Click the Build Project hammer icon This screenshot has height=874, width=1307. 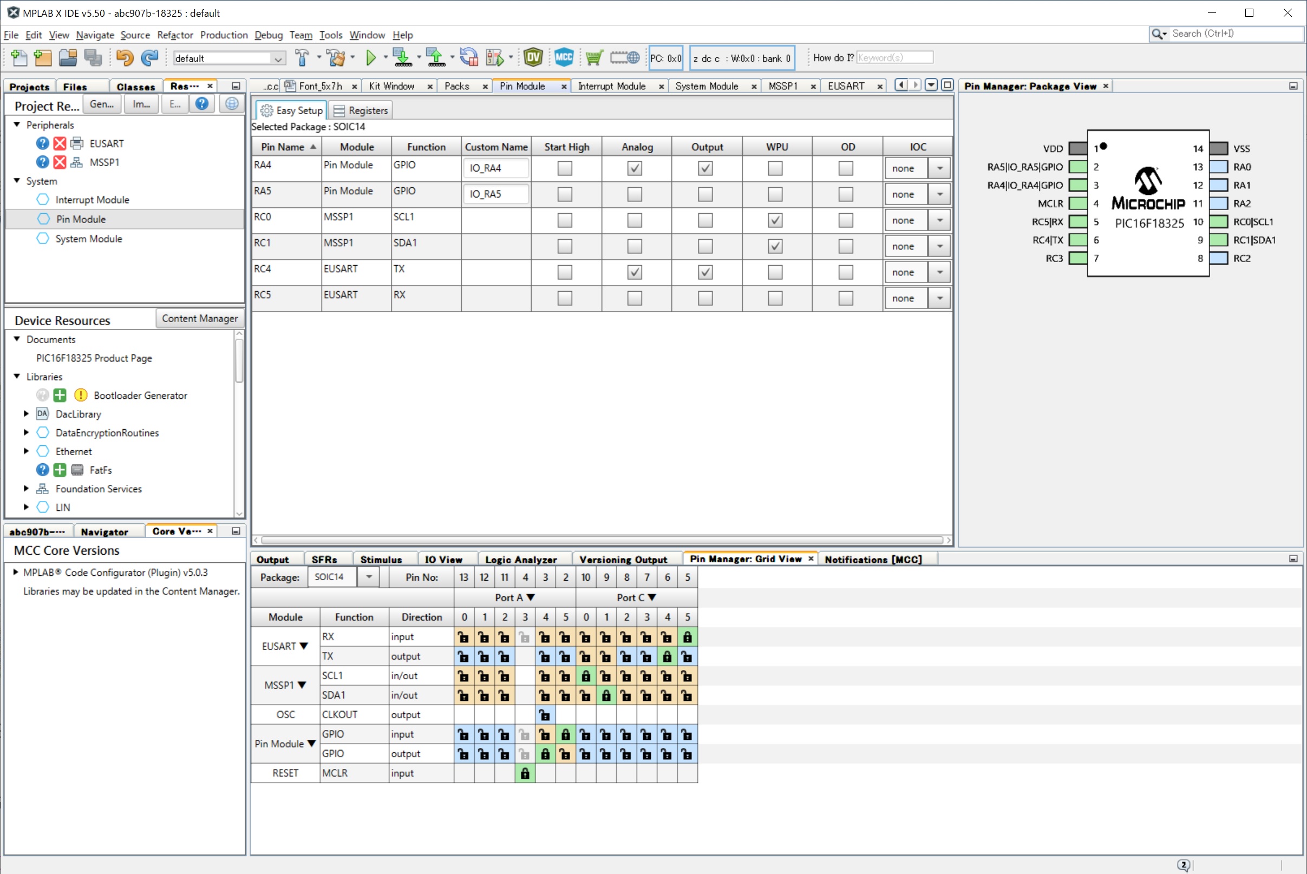tap(302, 57)
